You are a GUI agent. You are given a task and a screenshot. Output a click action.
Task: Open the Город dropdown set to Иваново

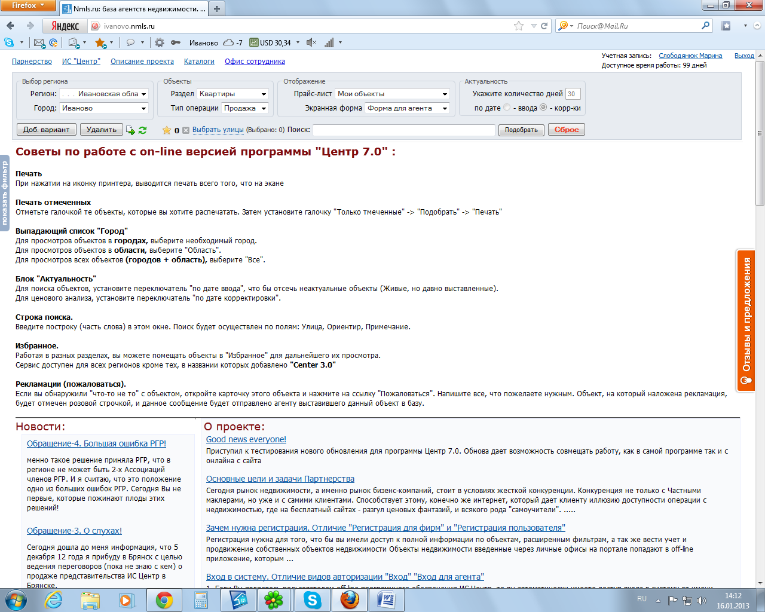point(104,108)
